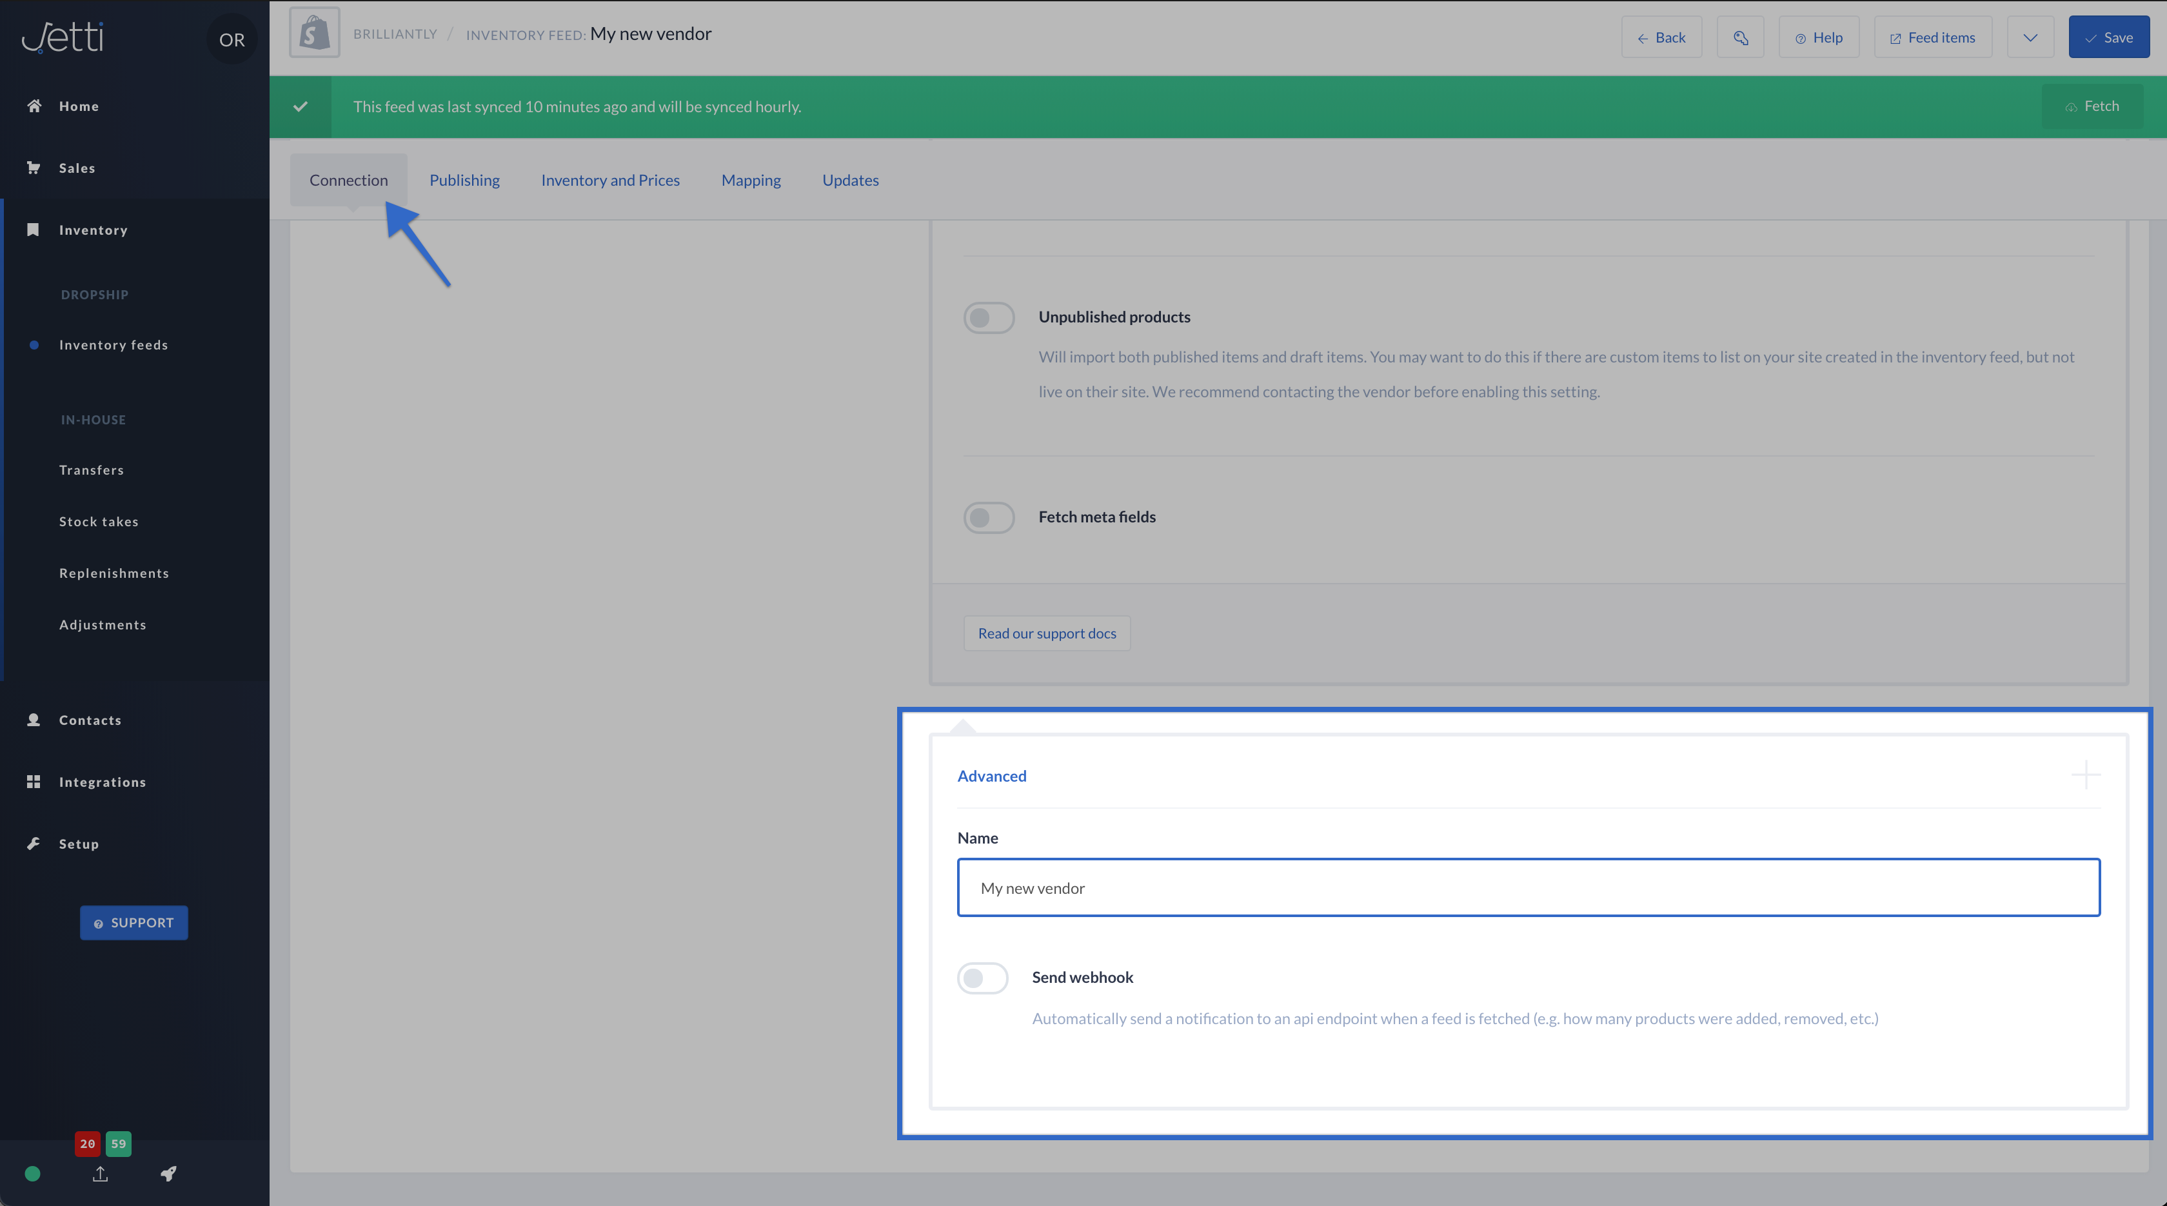Click the Help button
The image size is (2167, 1206).
coord(1819,37)
